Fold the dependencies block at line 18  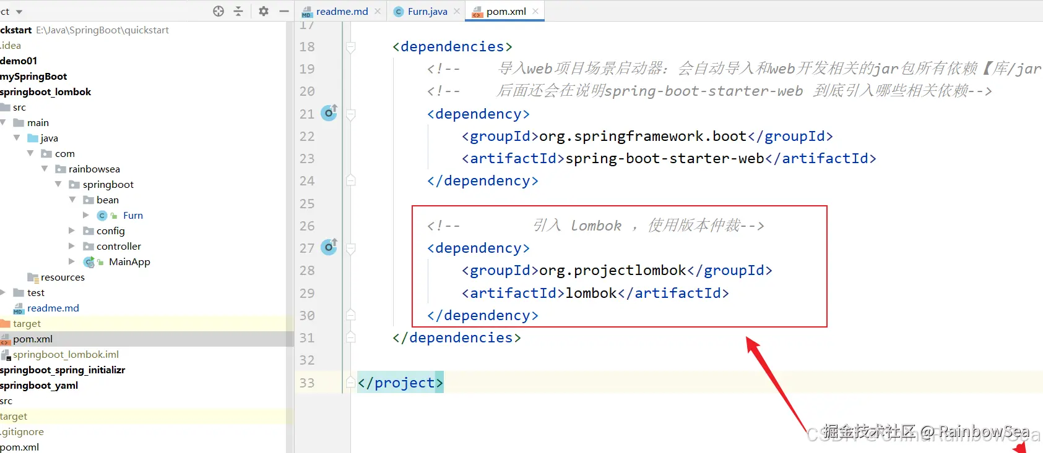point(351,47)
